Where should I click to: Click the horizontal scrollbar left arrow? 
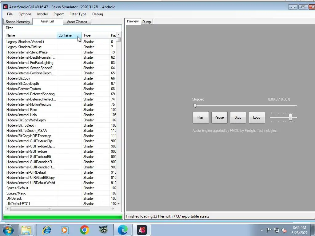point(7,209)
